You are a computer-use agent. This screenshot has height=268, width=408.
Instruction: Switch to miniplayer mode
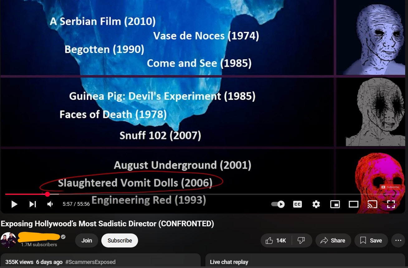pyautogui.click(x=335, y=204)
